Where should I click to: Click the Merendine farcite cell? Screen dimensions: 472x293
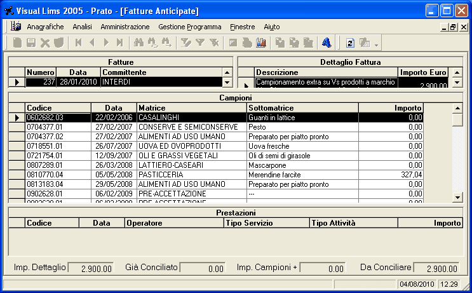302,175
